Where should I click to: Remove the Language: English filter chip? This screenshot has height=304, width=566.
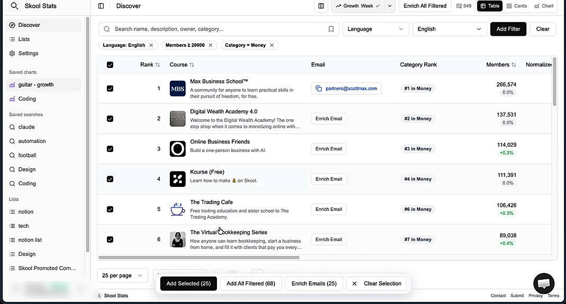[x=151, y=45]
